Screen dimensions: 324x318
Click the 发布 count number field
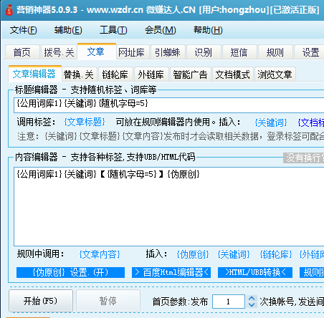click(x=229, y=302)
